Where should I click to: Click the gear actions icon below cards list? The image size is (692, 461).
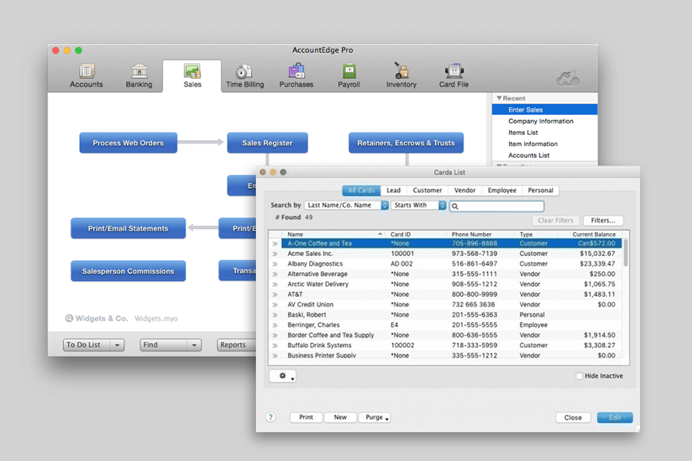coord(283,376)
